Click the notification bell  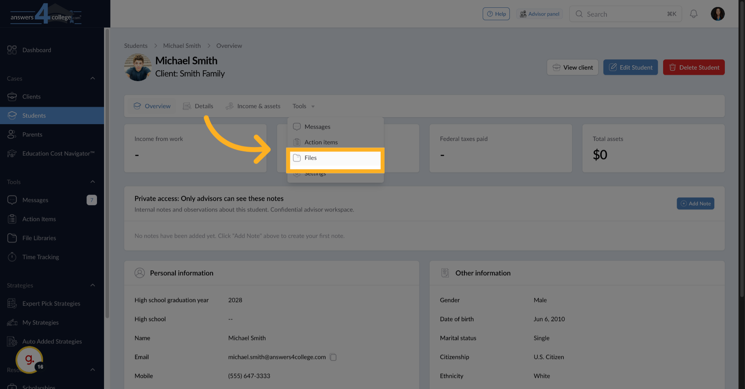(694, 14)
